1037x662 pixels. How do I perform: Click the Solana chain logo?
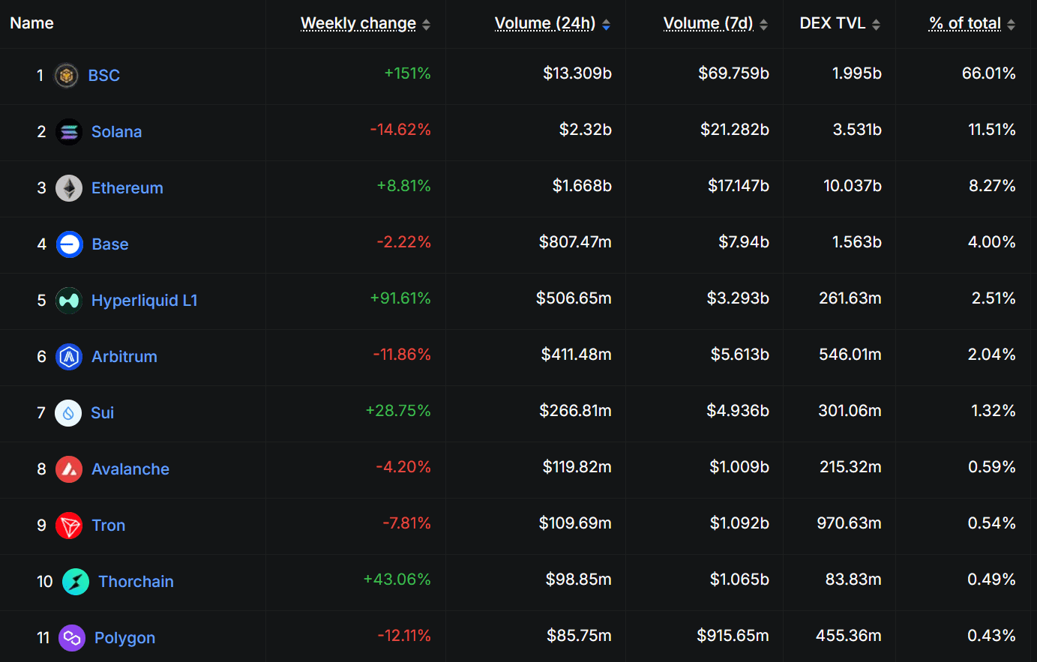click(68, 131)
